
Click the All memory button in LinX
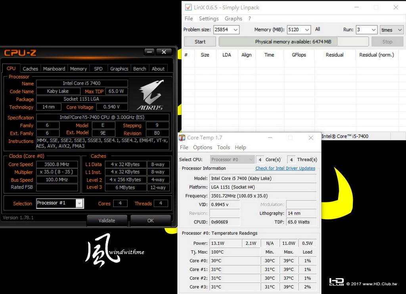tap(318, 29)
